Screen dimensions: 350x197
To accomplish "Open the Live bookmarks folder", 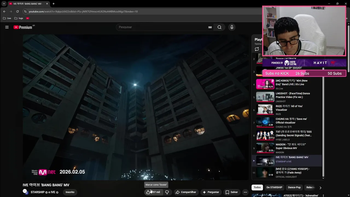I will click(x=7, y=18).
